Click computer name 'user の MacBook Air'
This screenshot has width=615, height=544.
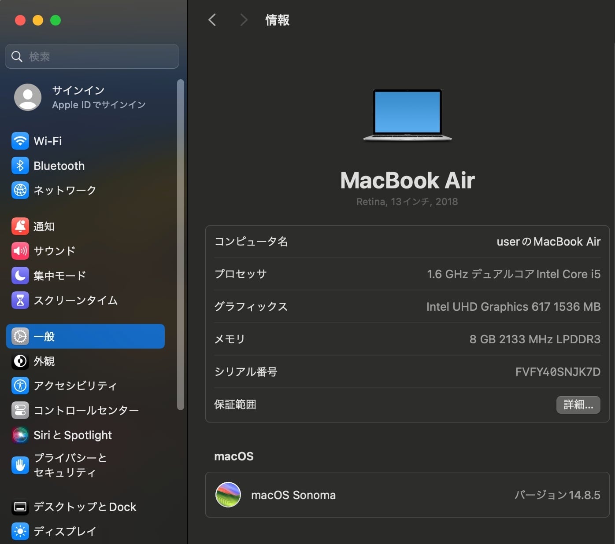click(x=548, y=242)
